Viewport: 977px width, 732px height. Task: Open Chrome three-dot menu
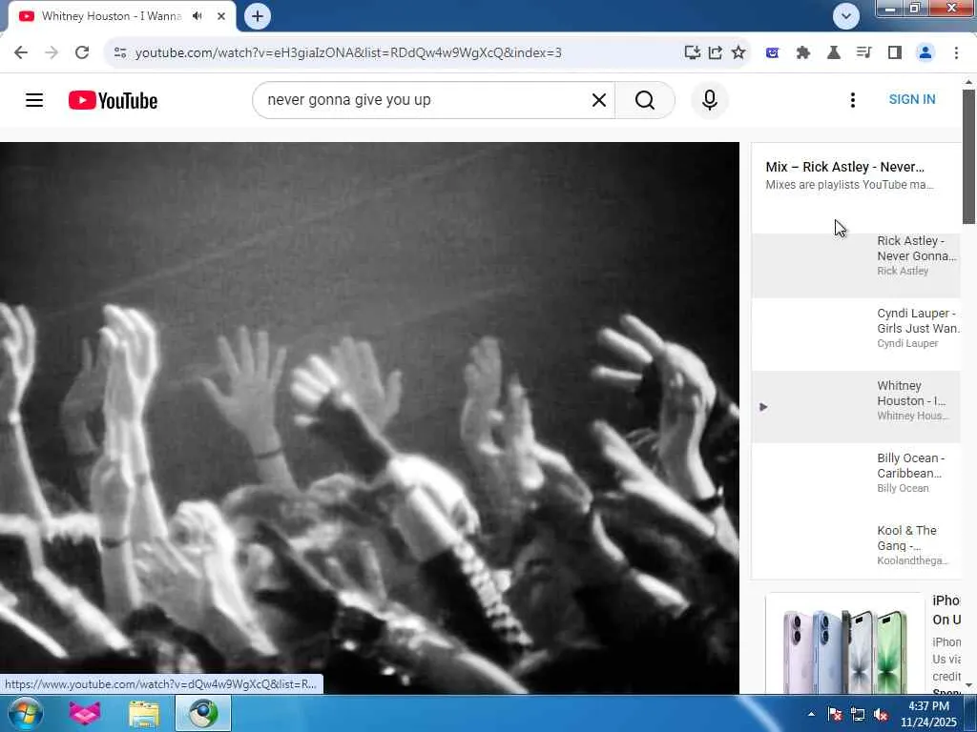coord(956,53)
